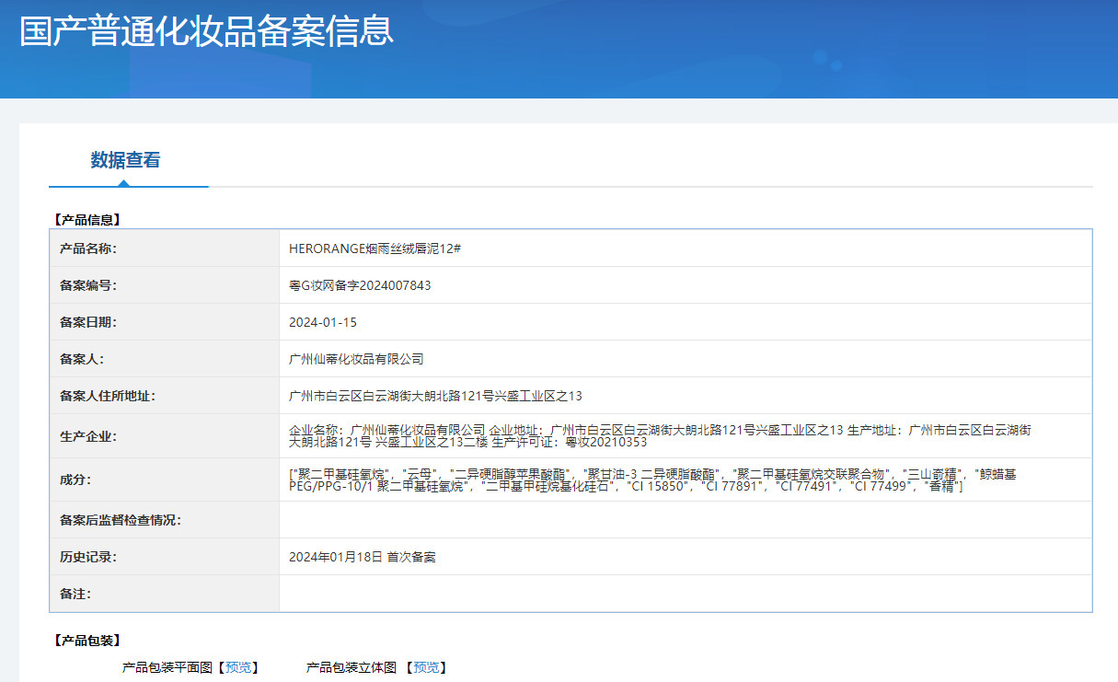Select 广州仙蒂化妆品有限公司 in the 备案人 row
1118x682 pixels.
point(356,359)
